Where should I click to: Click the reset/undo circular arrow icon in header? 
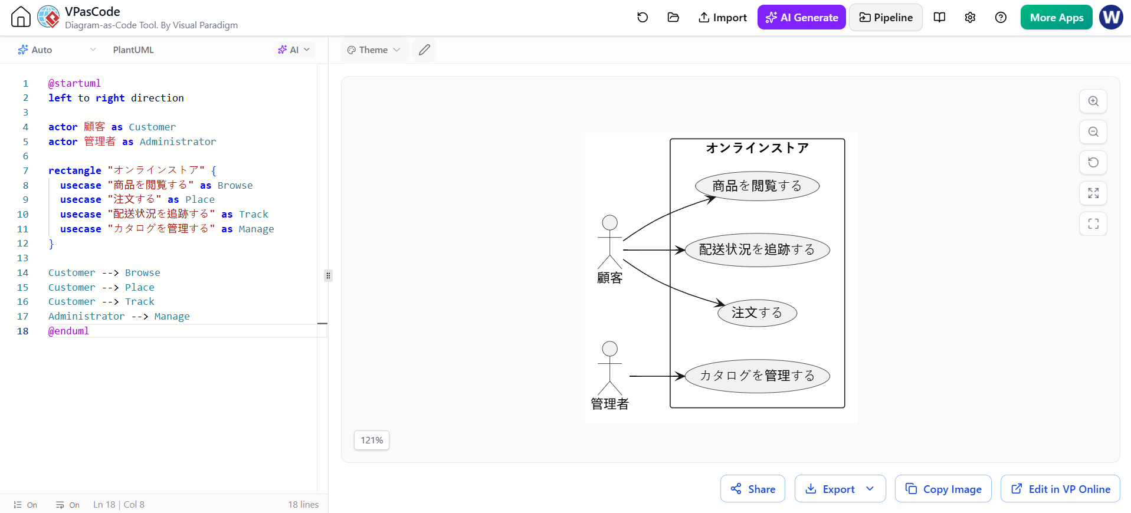(x=642, y=17)
